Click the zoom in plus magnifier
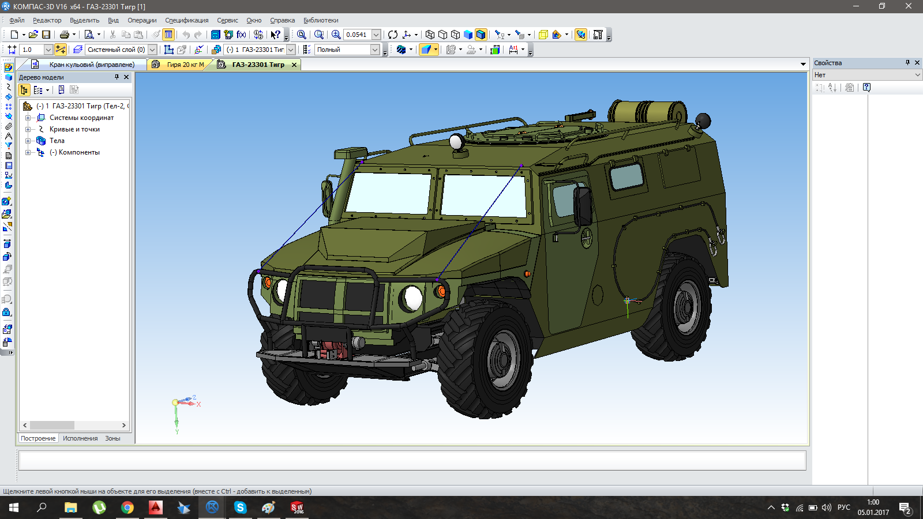923x519 pixels. click(x=336, y=35)
